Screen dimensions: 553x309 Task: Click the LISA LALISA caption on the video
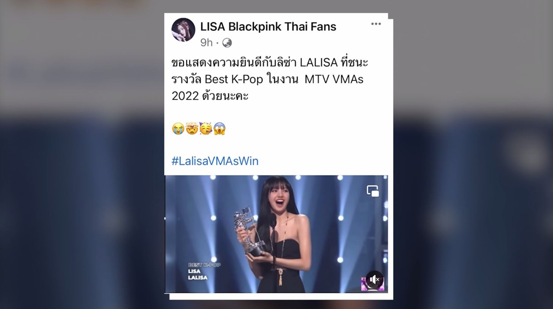click(x=198, y=274)
